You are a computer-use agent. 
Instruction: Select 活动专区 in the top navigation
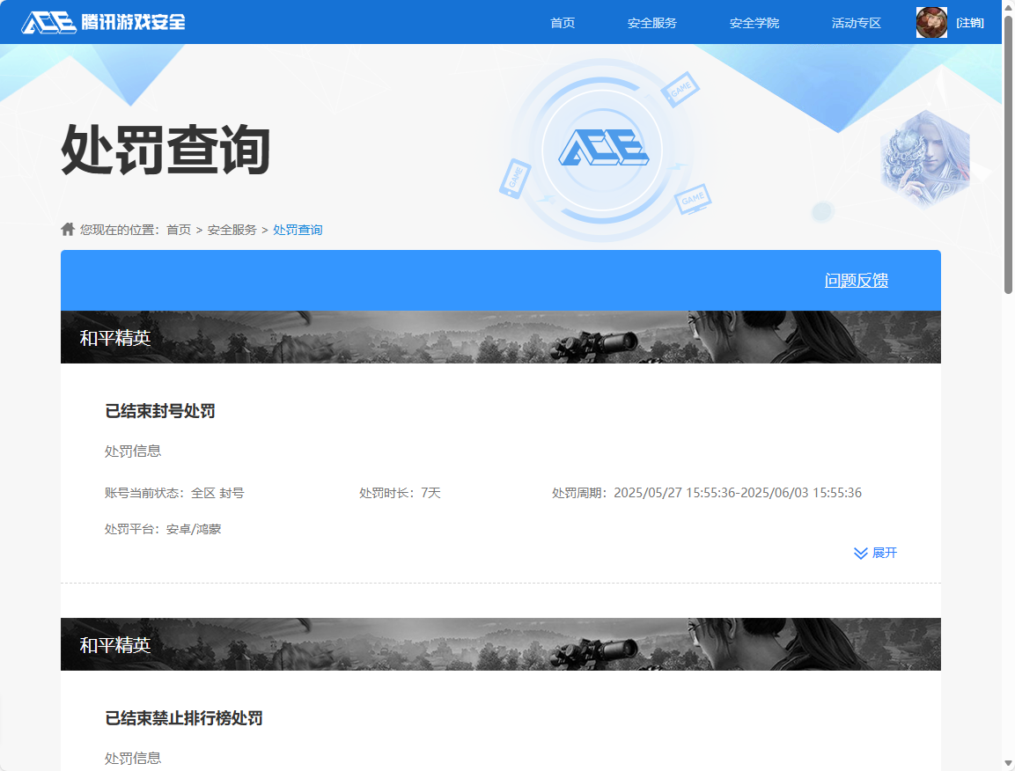click(x=857, y=23)
